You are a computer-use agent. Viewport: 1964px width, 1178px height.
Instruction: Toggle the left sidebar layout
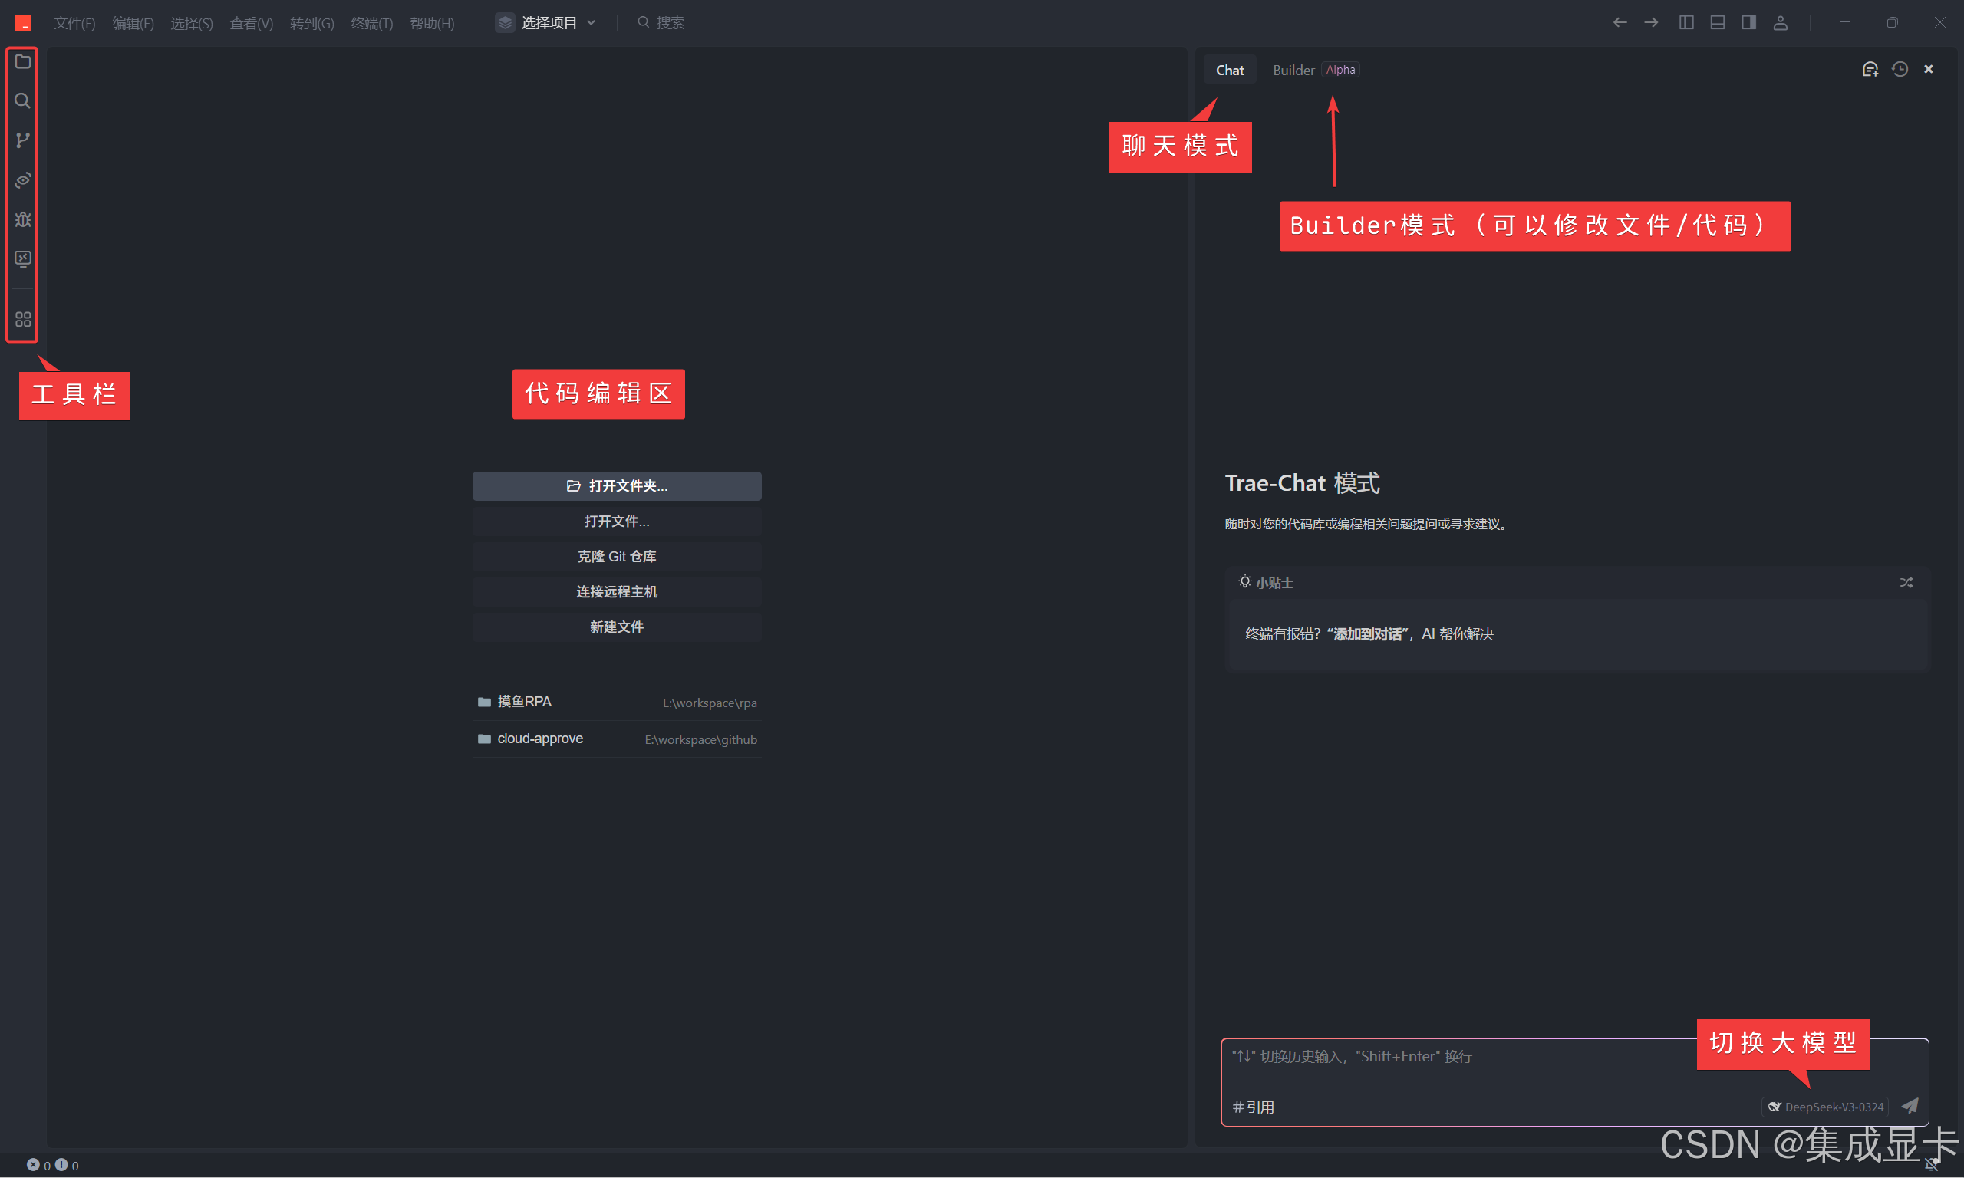coord(1686,23)
